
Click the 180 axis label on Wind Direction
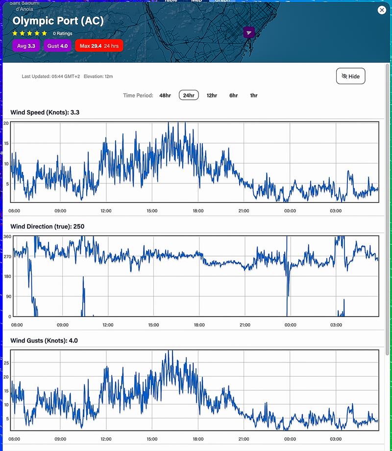7,276
